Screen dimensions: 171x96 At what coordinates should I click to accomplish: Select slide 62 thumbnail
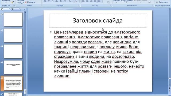coord(13,19)
